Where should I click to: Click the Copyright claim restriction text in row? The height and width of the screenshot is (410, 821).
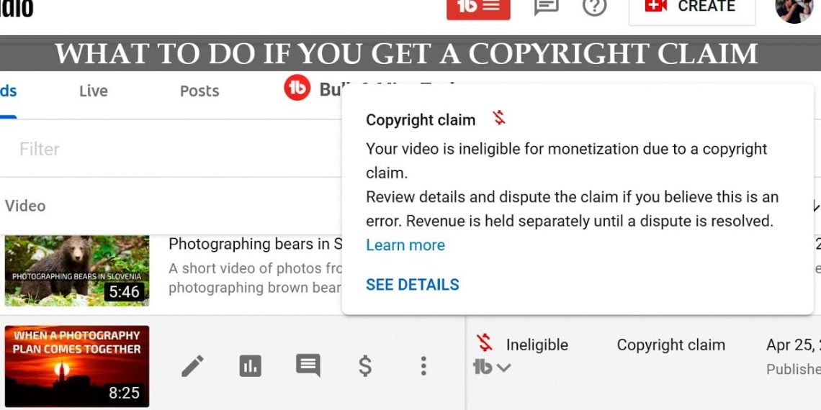coord(670,345)
